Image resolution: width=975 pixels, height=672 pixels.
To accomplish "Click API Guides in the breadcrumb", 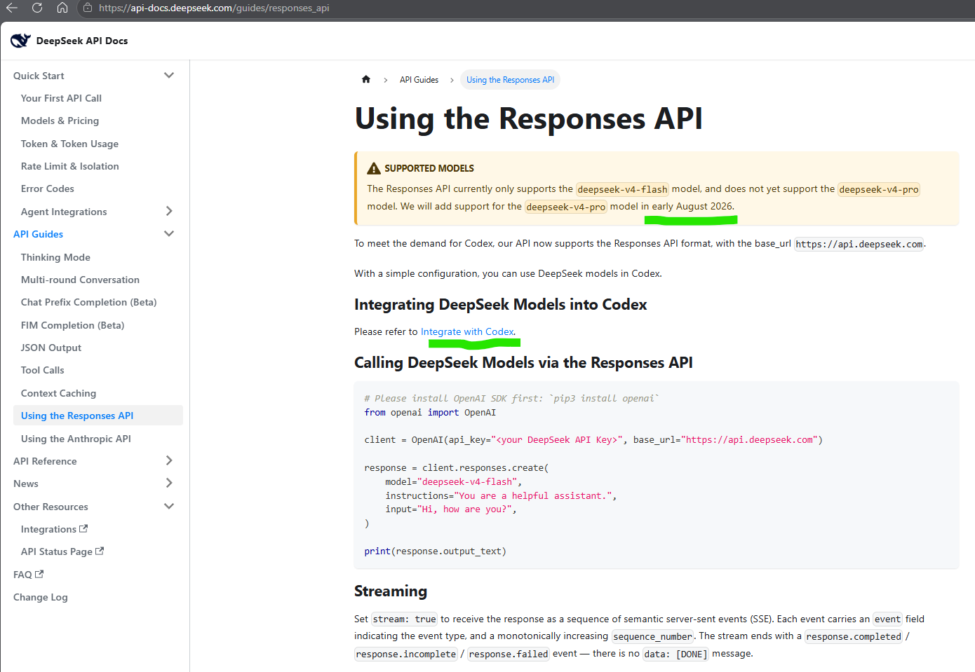I will 419,80.
